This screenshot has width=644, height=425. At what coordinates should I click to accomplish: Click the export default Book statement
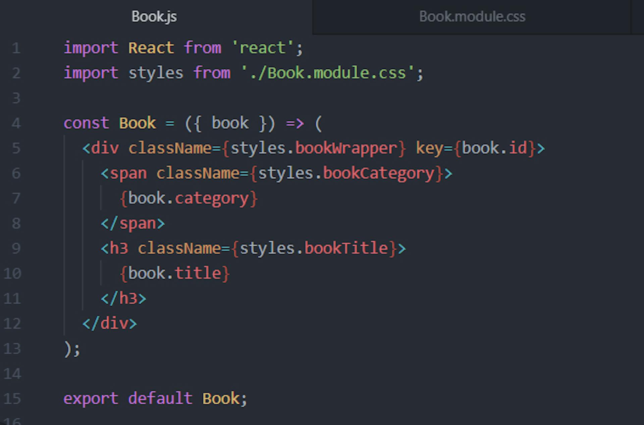click(x=155, y=399)
